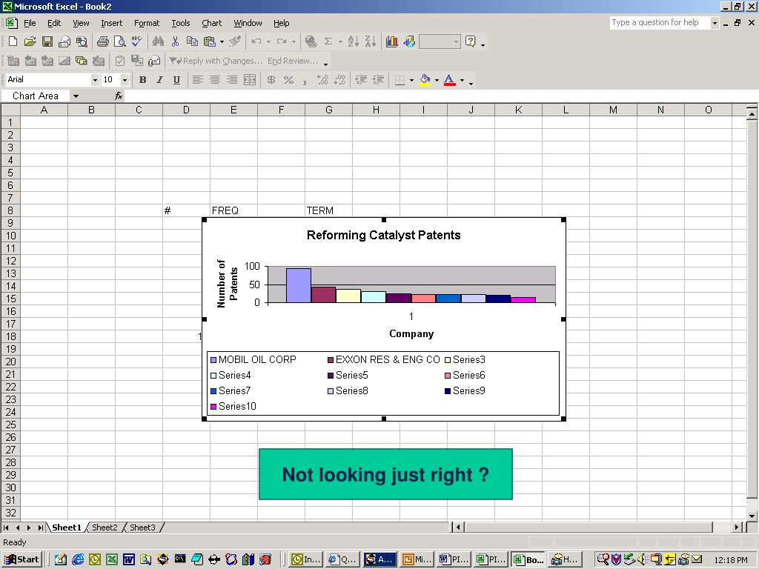The width and height of the screenshot is (759, 569).
Task: Open the Chart Area name box dropdown
Action: pos(76,96)
